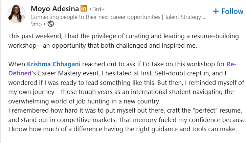Click the plus icon on Follow
Viewport: 246px width, 143px height.
click(216, 11)
